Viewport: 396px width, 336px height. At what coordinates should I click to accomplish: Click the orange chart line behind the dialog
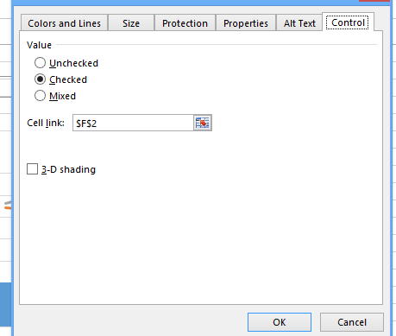[x=8, y=207]
